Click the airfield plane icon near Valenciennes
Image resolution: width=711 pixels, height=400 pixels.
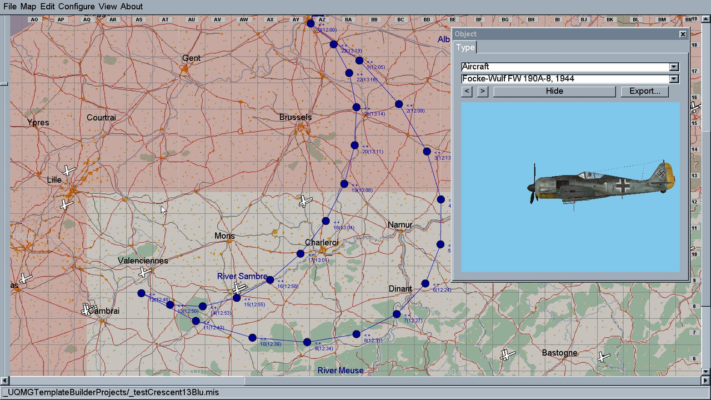(145, 272)
